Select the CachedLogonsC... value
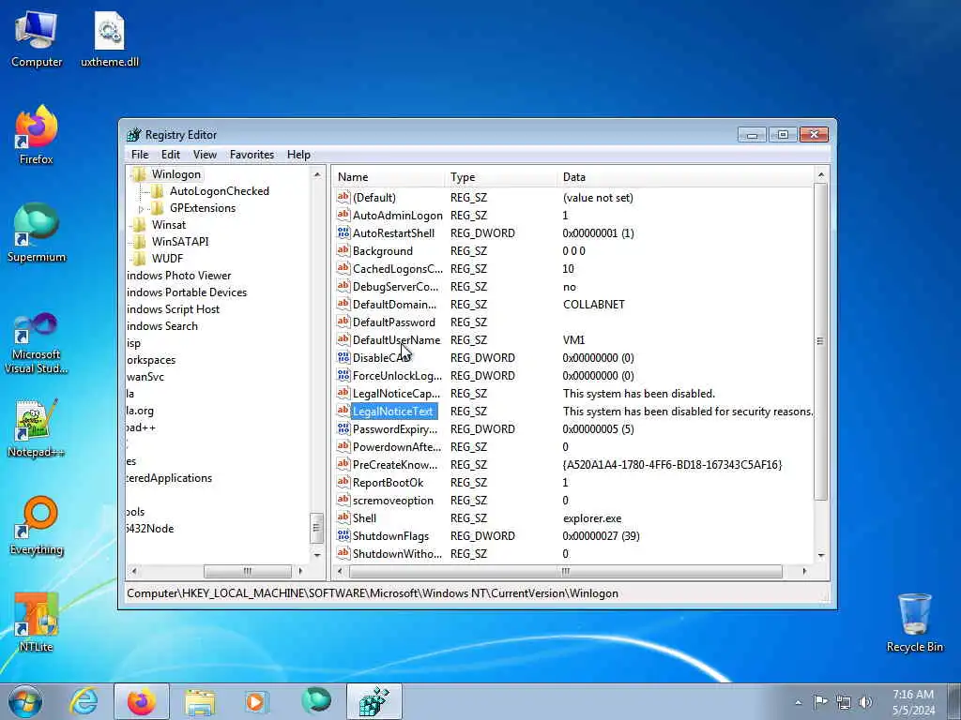Image resolution: width=961 pixels, height=720 pixels. tap(397, 269)
